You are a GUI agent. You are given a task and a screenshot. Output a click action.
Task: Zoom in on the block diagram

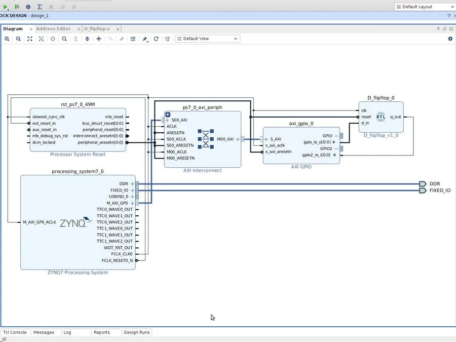click(x=7, y=39)
